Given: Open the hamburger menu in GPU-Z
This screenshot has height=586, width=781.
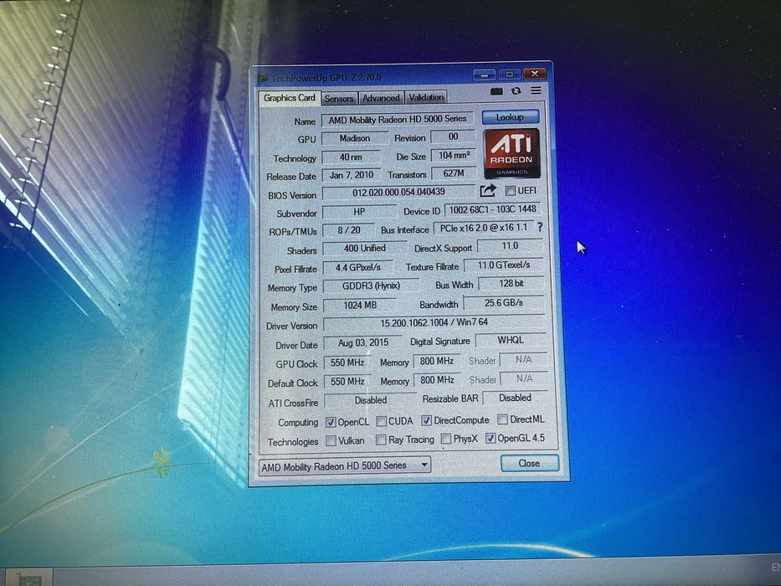Looking at the screenshot, I should click(x=536, y=90).
